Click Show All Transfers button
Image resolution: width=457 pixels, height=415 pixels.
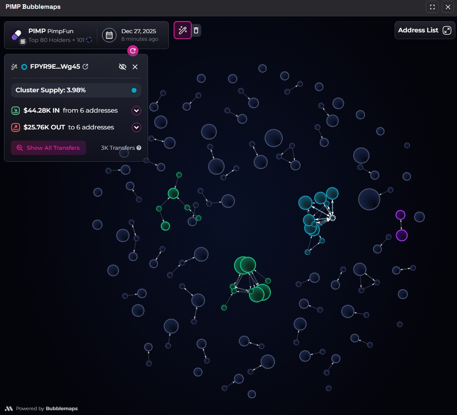coord(48,148)
